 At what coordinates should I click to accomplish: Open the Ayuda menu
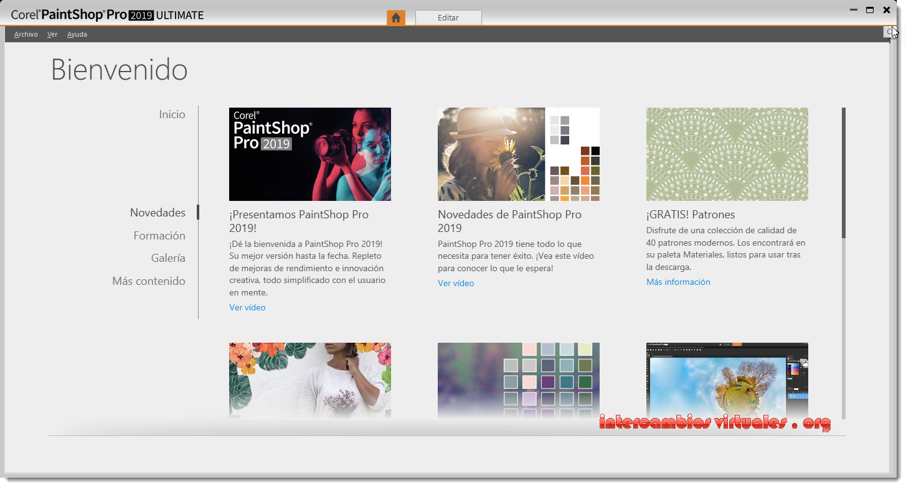coord(77,34)
